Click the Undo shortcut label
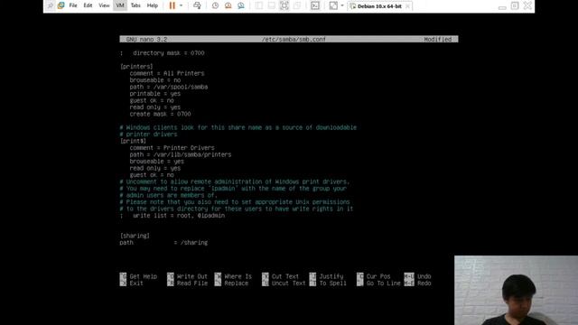Viewport: 578px width, 325px height. click(424, 276)
